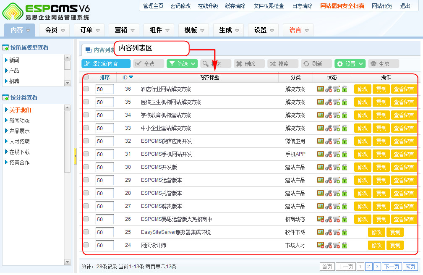
Task: Select 产品展示 in category tree
Action: (x=19, y=131)
